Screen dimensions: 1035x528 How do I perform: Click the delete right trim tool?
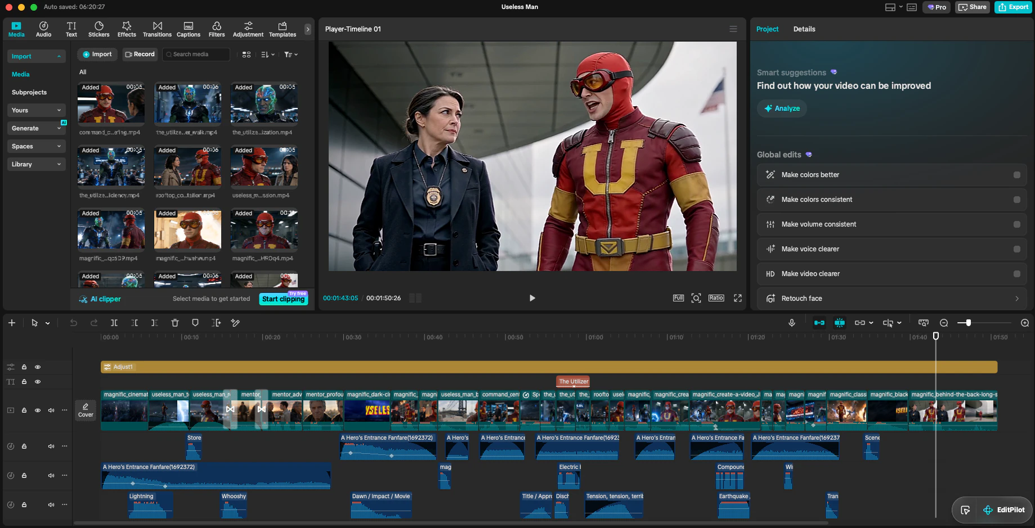click(154, 323)
